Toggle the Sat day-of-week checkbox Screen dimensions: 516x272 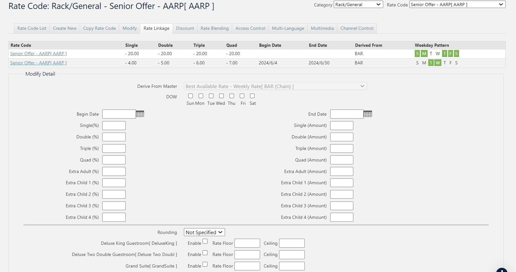click(252, 96)
